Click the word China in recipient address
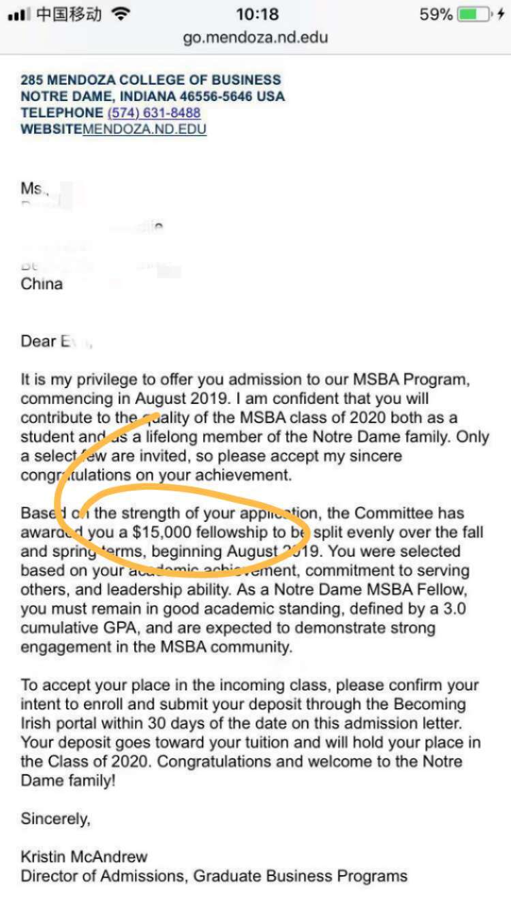Screen dimensions: 511x910 42,284
